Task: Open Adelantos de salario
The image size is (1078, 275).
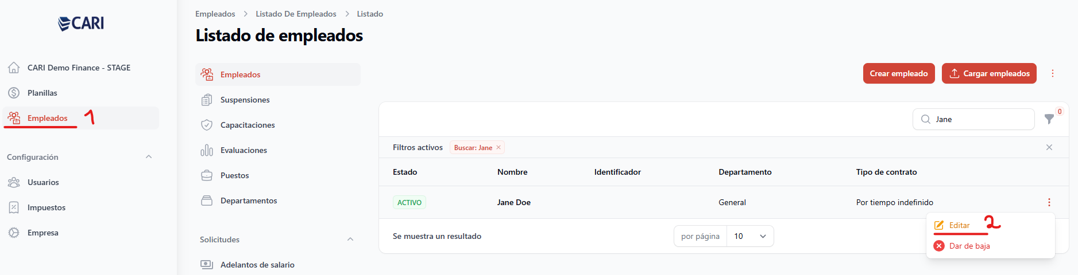Action: [x=257, y=265]
